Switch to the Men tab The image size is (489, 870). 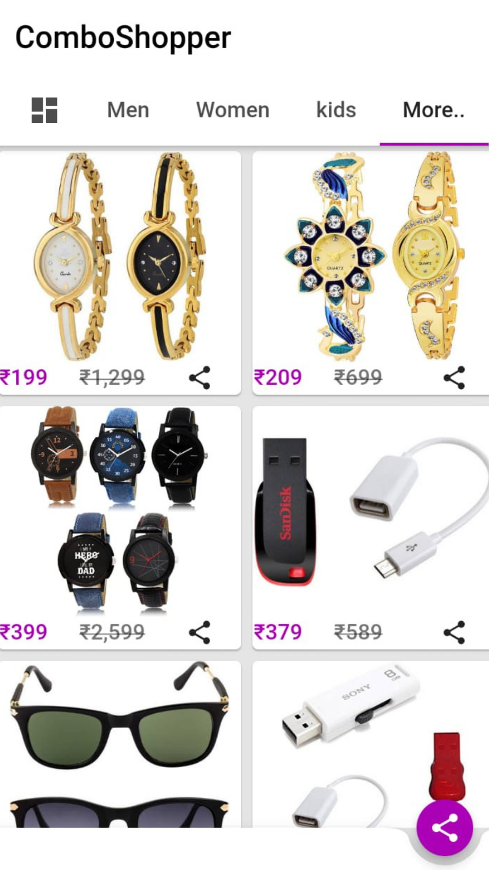click(128, 110)
